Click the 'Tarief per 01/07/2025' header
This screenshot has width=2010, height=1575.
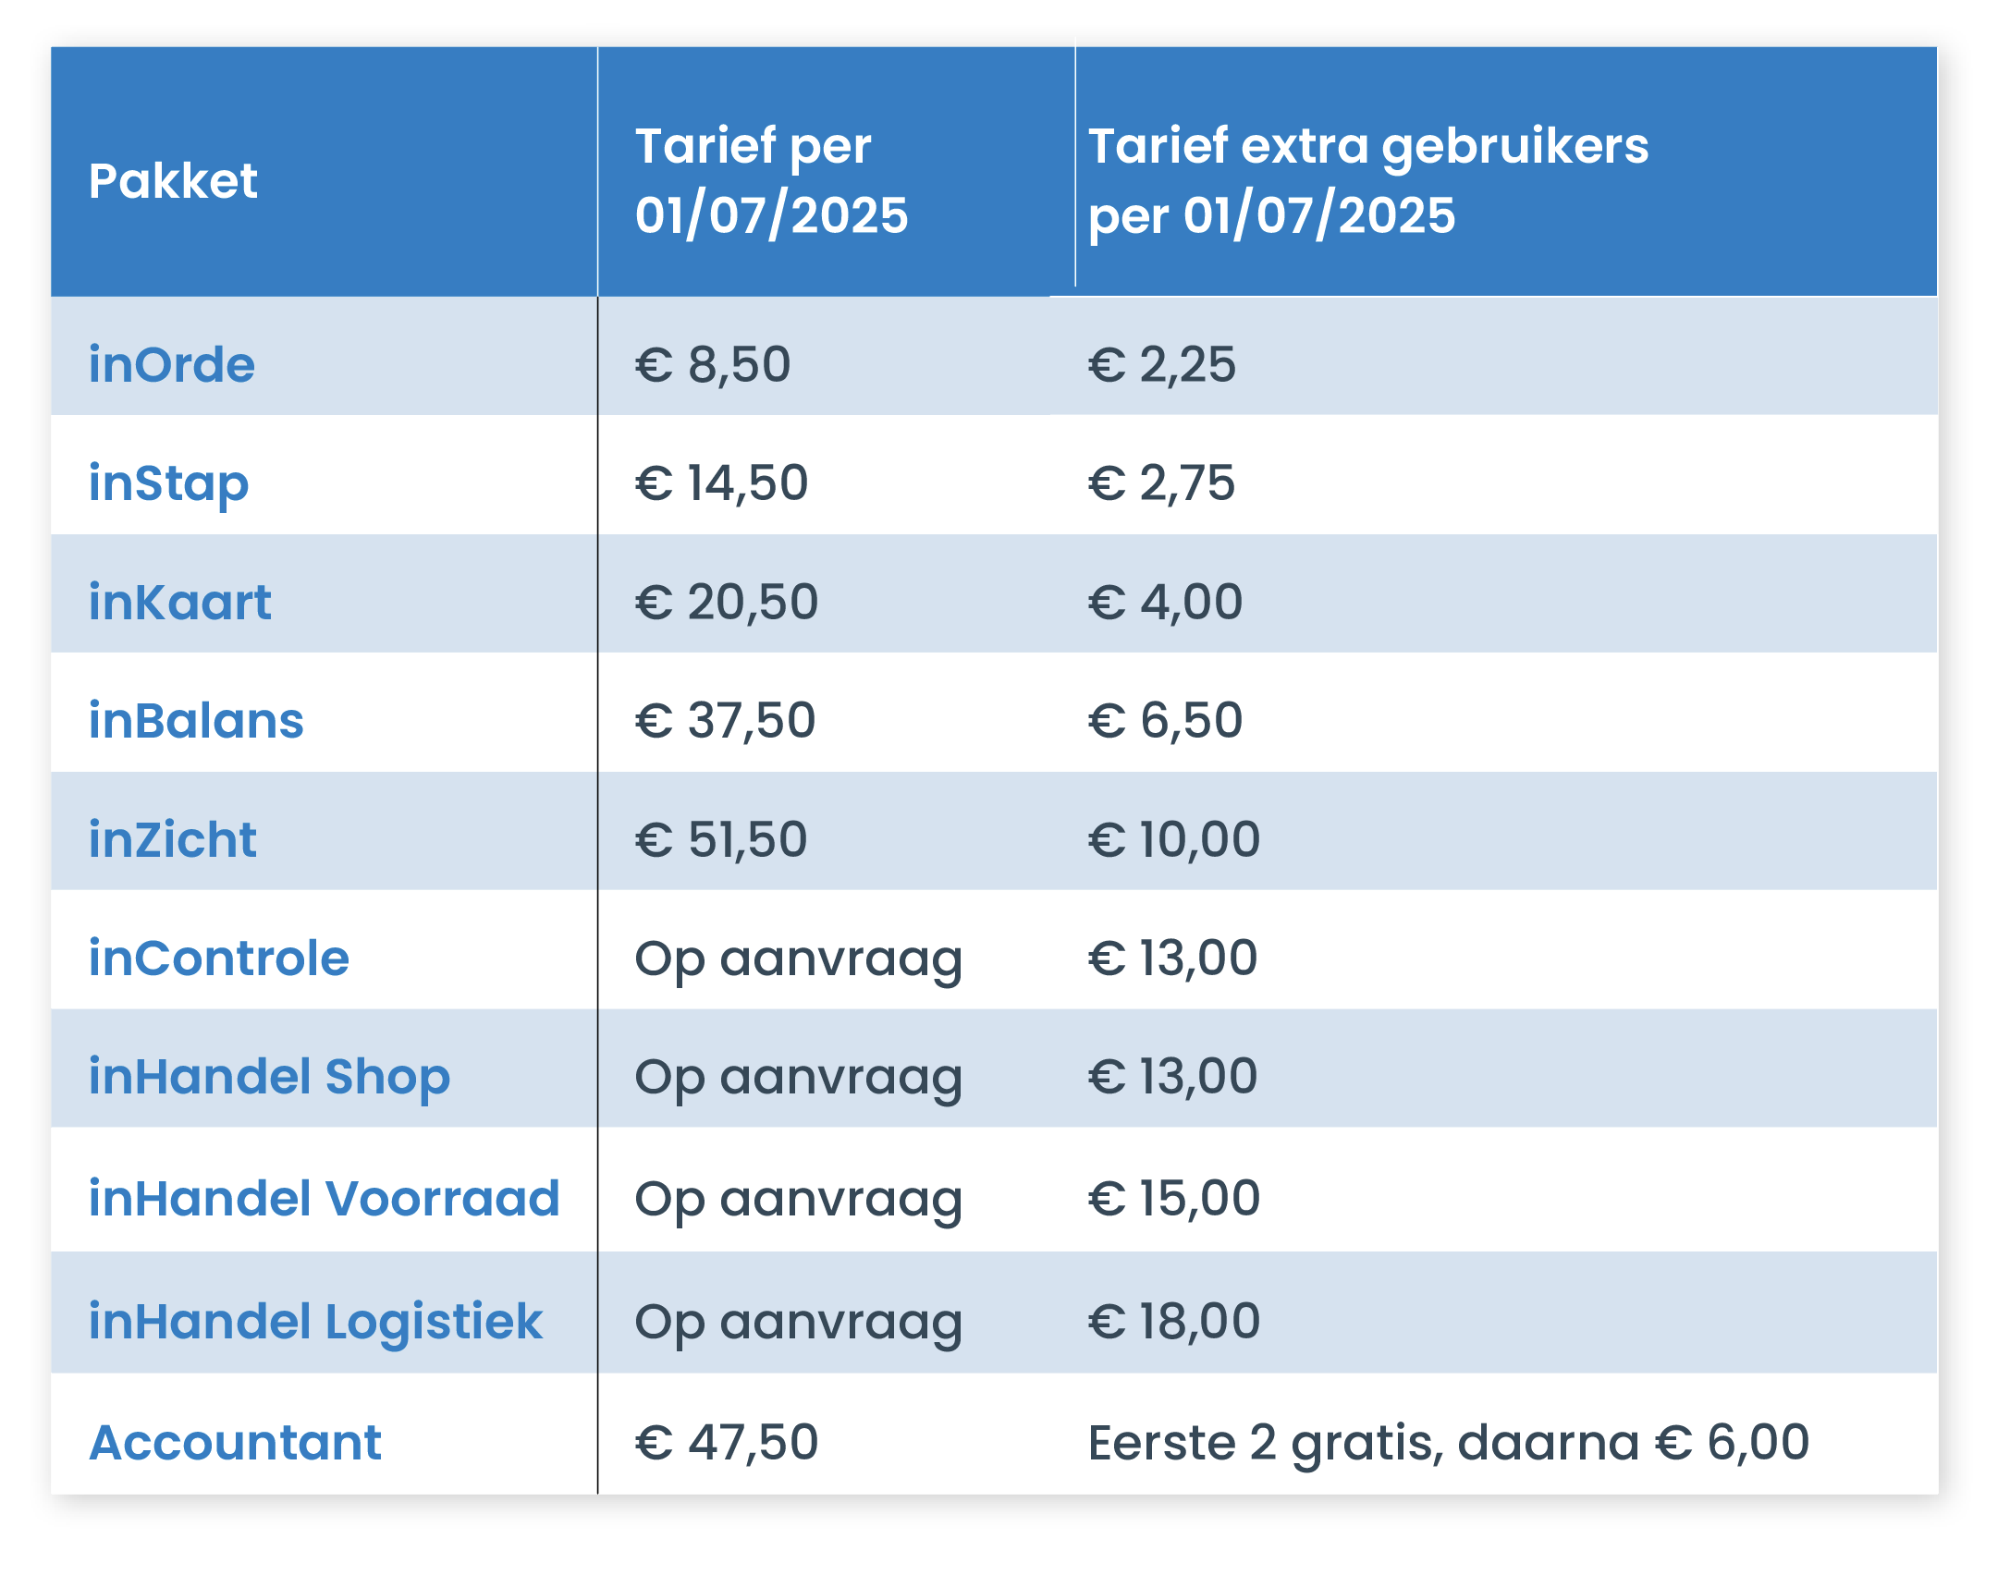(x=772, y=180)
